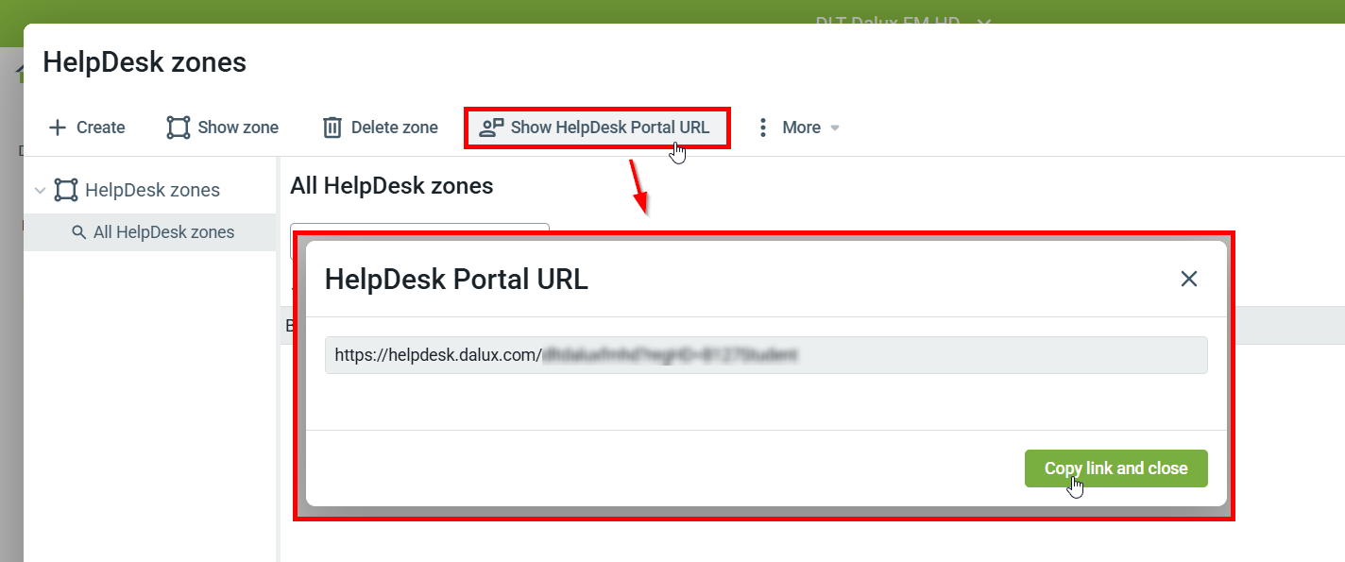1345x562 pixels.
Task: Select the HelpDesk zones tree item
Action: point(152,190)
